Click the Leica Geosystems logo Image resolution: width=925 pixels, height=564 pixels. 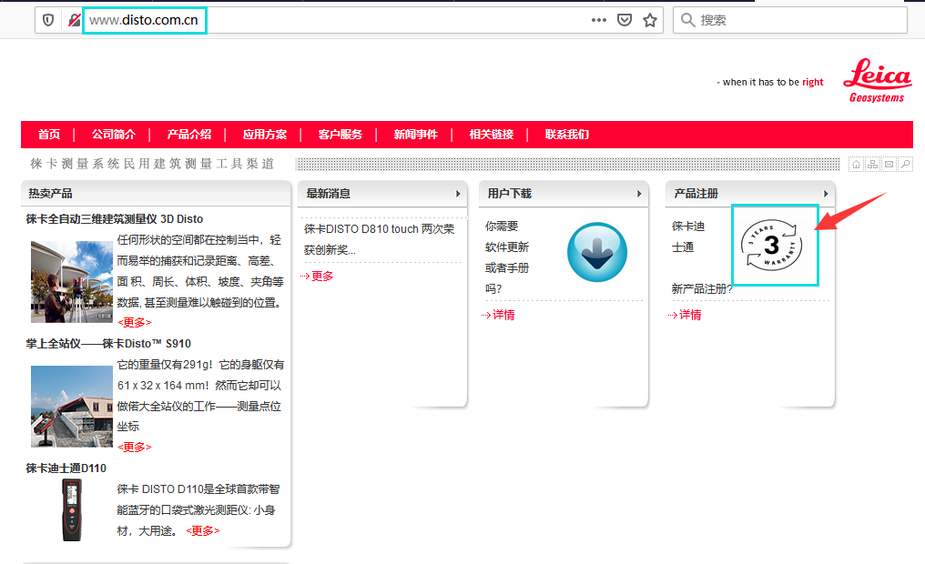878,81
